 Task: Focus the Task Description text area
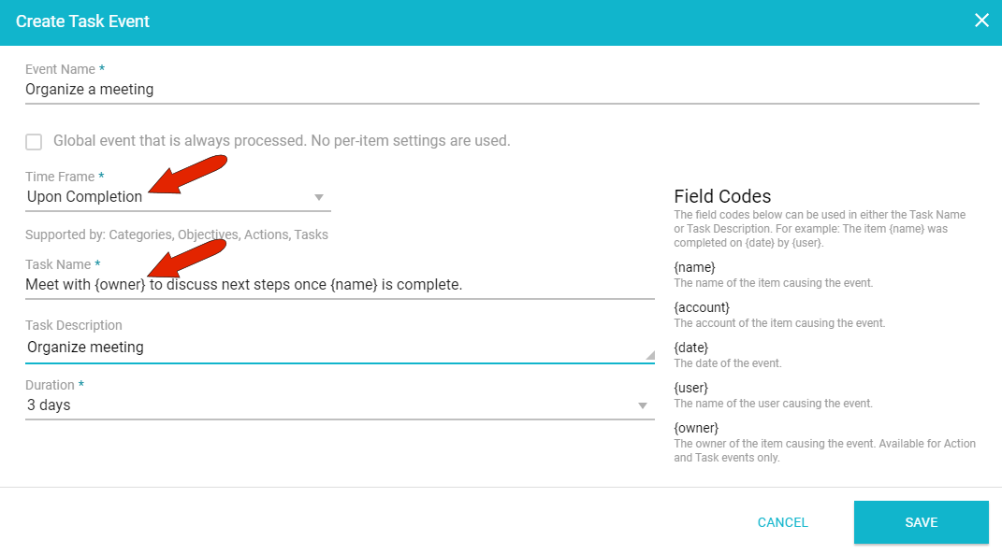(x=337, y=348)
